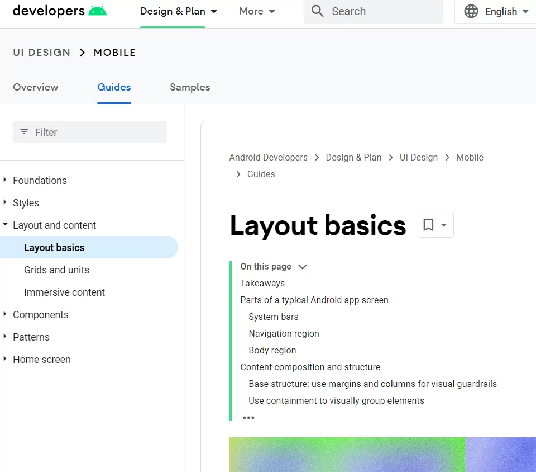Open Android Developers breadcrumb link
The width and height of the screenshot is (536, 472).
[x=269, y=158]
